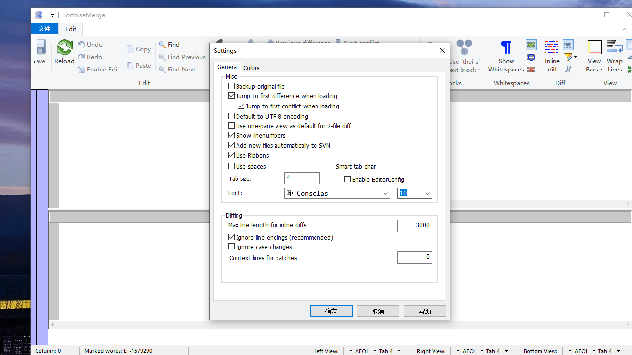632x355 pixels.
Task: Click the Tab size input field
Action: point(302,178)
